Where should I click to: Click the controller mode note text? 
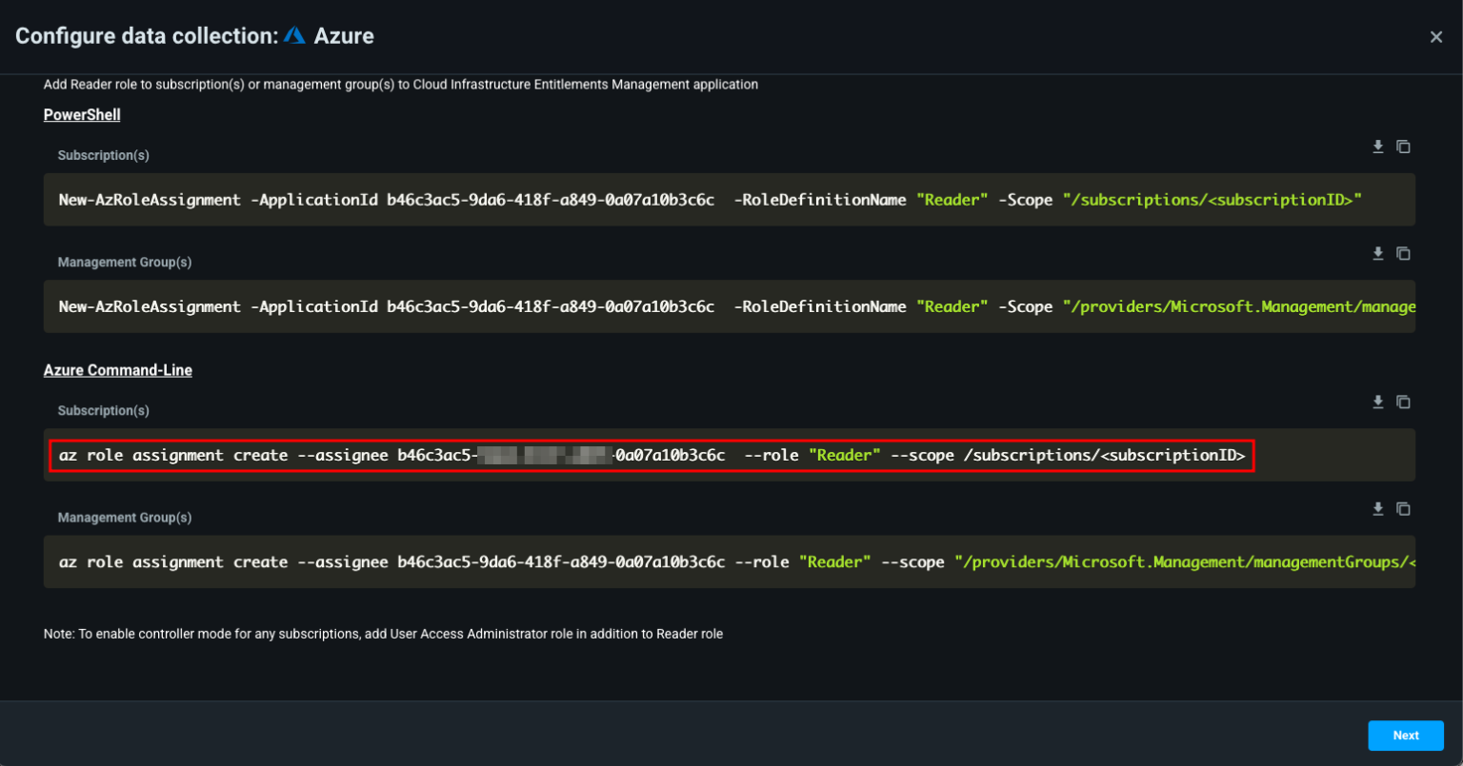point(383,634)
